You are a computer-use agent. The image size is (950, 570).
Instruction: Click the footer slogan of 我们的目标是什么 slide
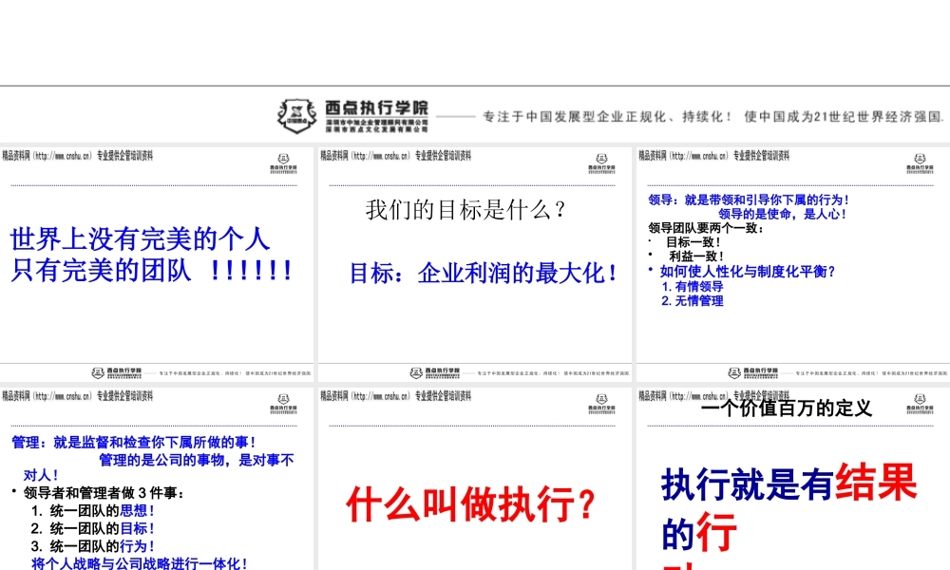(x=553, y=373)
